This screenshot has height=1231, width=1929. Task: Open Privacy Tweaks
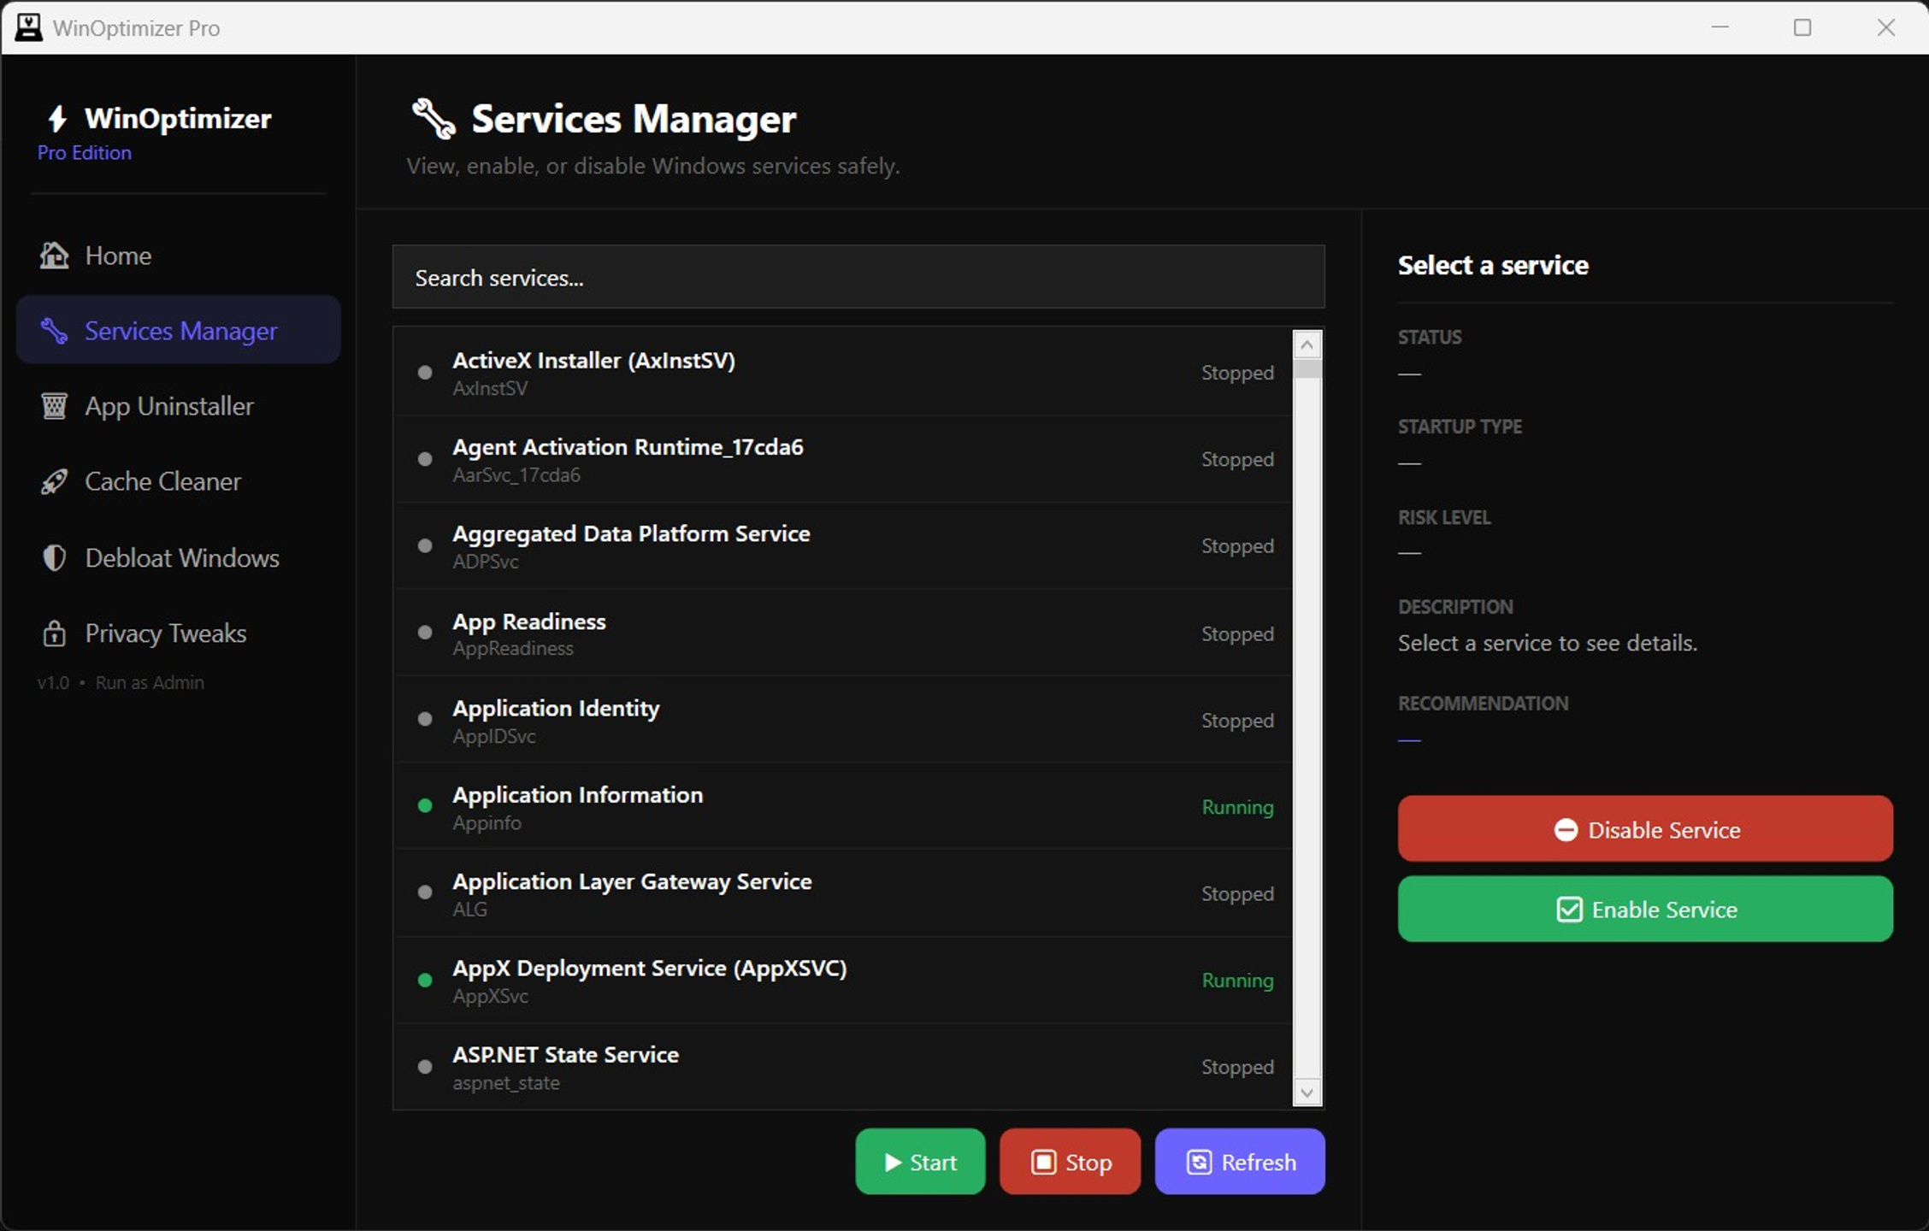click(x=179, y=633)
